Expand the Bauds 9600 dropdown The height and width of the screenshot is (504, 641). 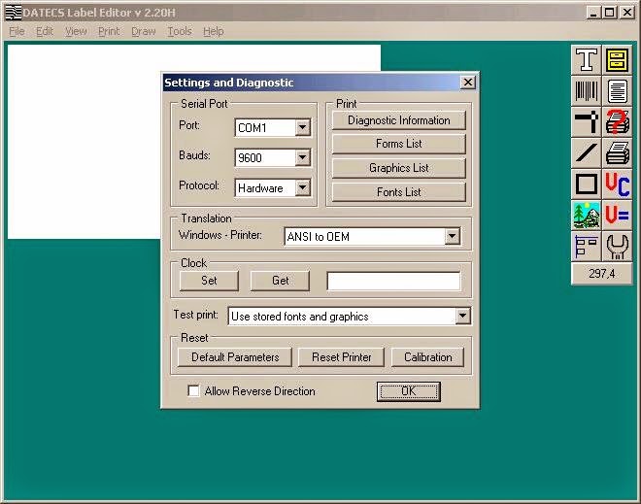point(302,157)
